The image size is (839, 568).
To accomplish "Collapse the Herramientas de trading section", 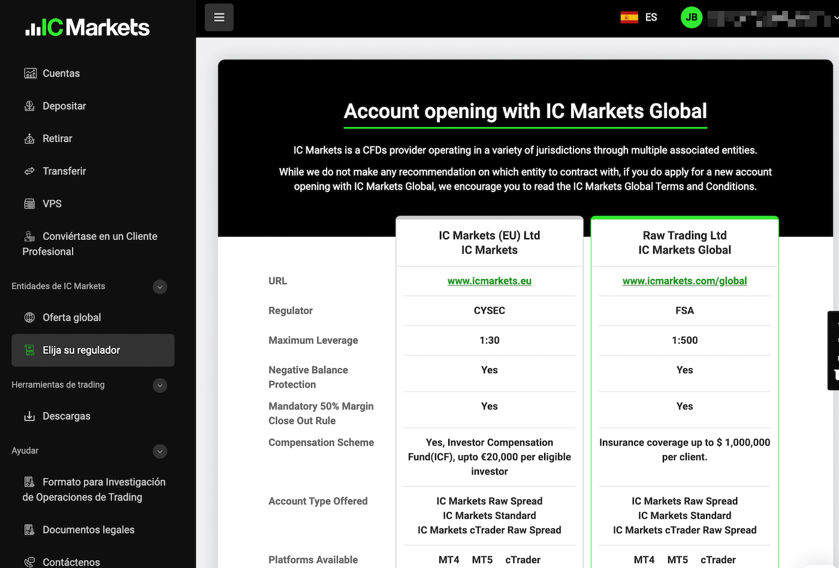I will (159, 385).
